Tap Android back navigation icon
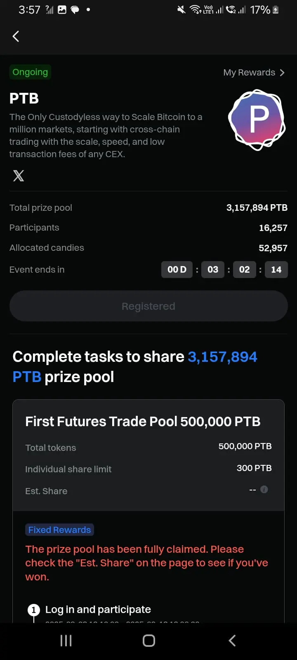The height and width of the screenshot is (660, 297). click(232, 641)
